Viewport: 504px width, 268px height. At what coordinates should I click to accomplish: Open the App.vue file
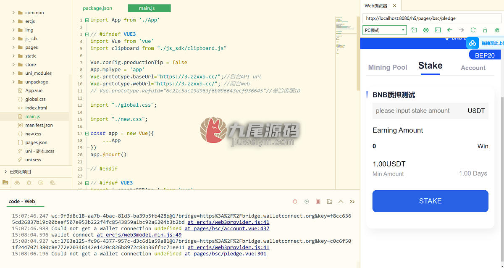click(x=34, y=90)
